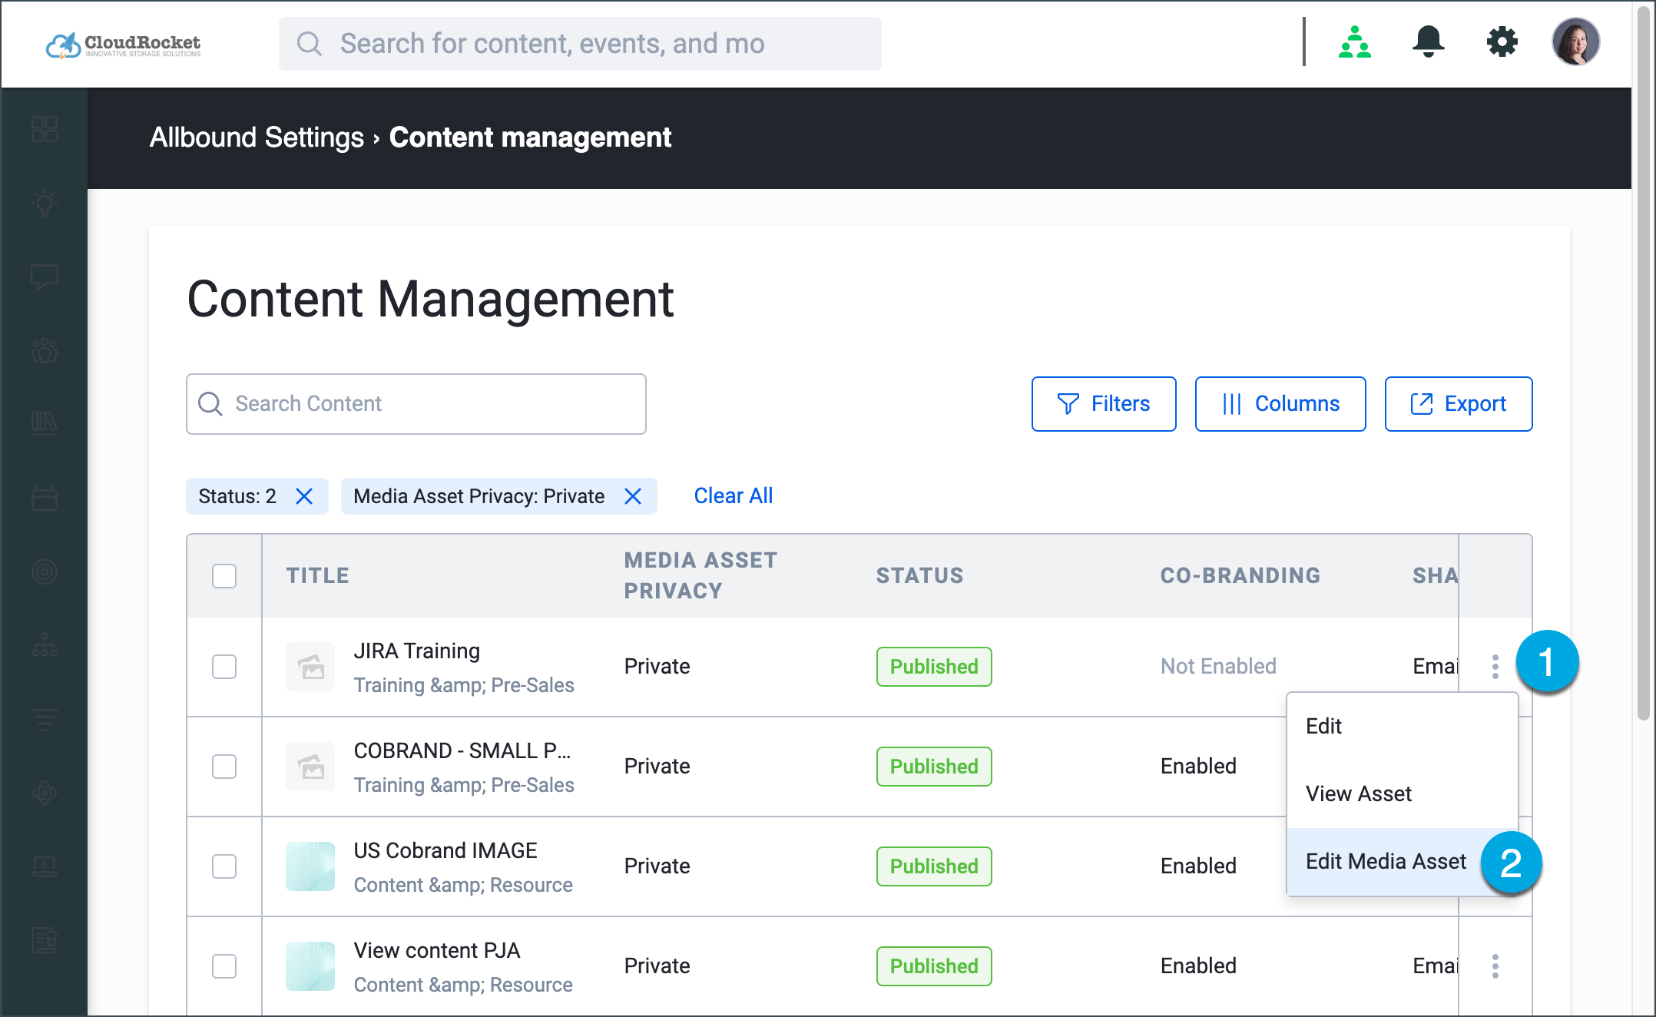Open the View content PJA title

click(437, 951)
